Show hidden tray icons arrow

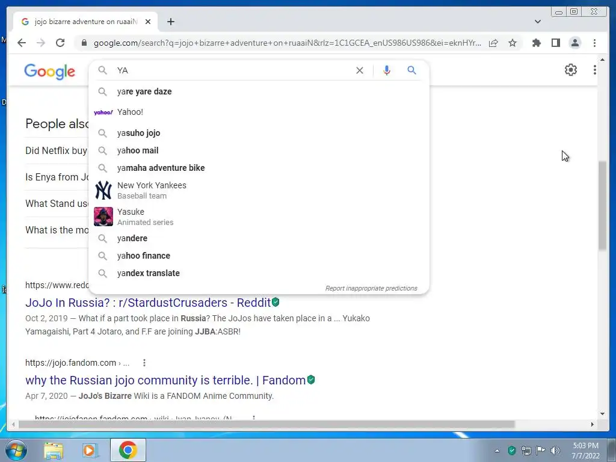[497, 451]
